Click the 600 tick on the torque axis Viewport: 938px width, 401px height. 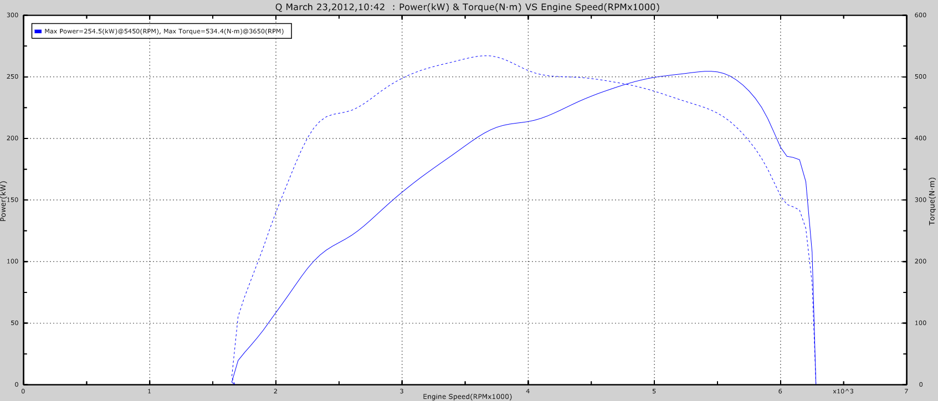pyautogui.click(x=920, y=16)
